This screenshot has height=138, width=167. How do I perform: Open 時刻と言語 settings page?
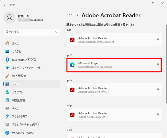pos(32,100)
